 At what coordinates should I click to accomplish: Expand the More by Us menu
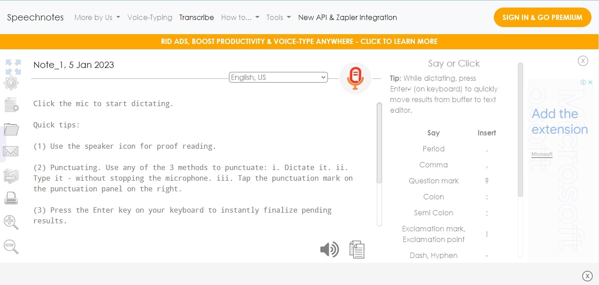point(97,17)
